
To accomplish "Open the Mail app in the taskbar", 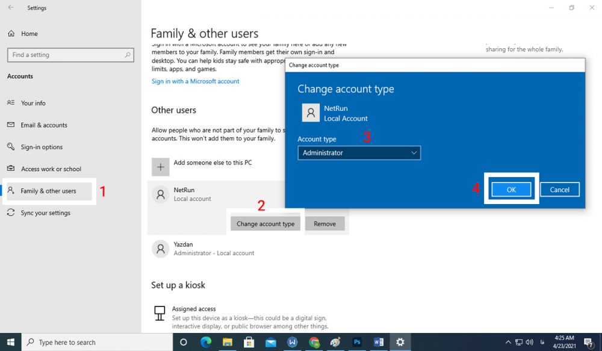I will (270, 342).
